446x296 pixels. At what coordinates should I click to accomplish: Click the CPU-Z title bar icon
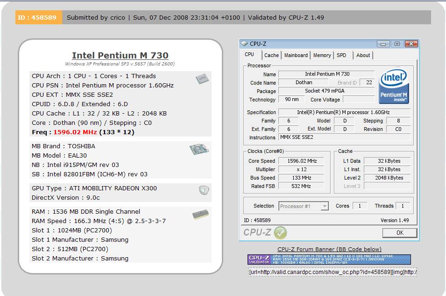(244, 43)
